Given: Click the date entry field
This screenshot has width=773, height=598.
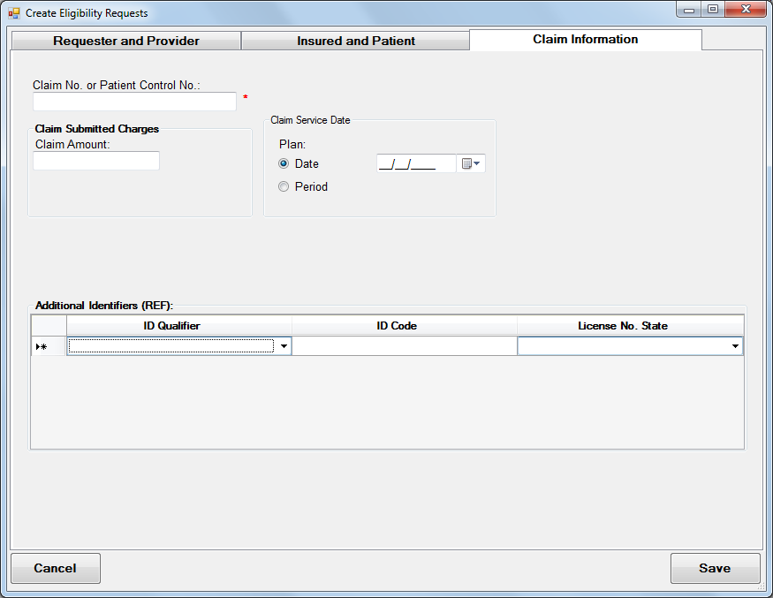Looking at the screenshot, I should click(415, 163).
